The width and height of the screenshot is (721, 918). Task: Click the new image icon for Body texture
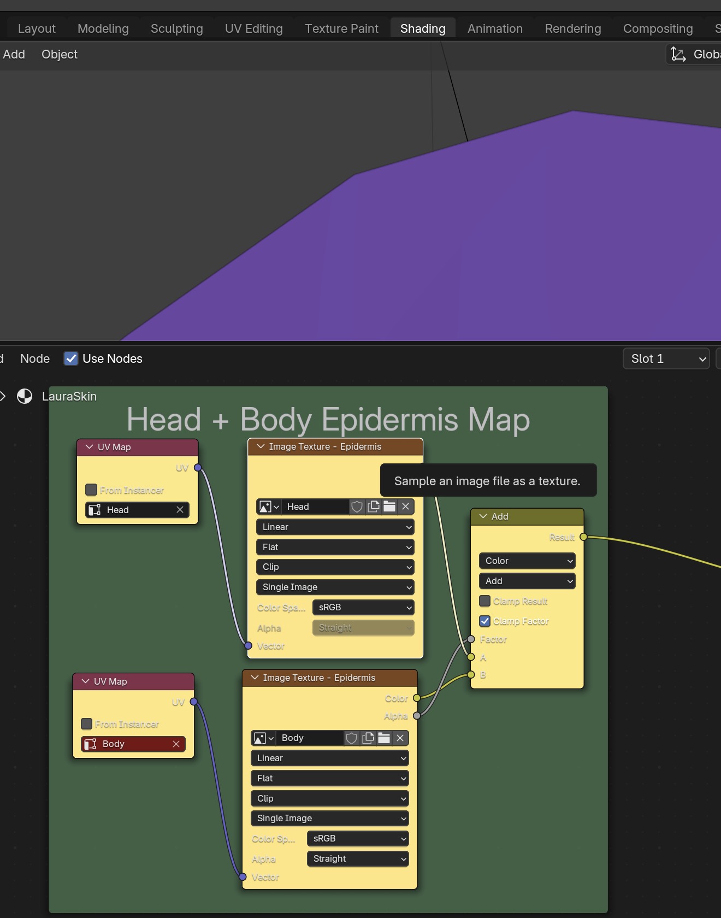368,738
